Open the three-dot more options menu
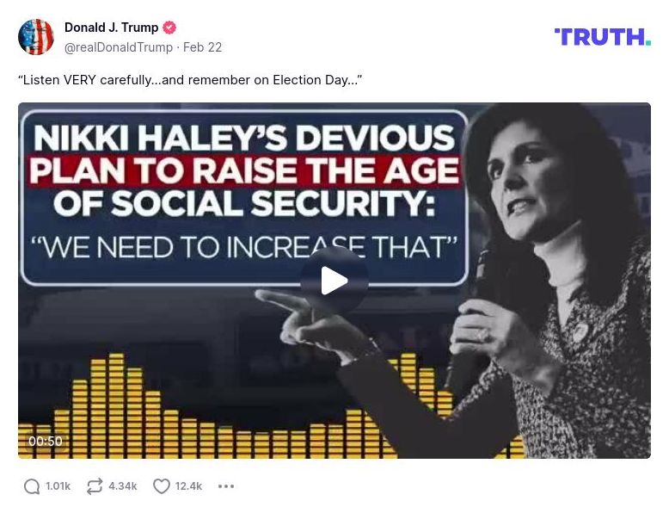 click(226, 486)
